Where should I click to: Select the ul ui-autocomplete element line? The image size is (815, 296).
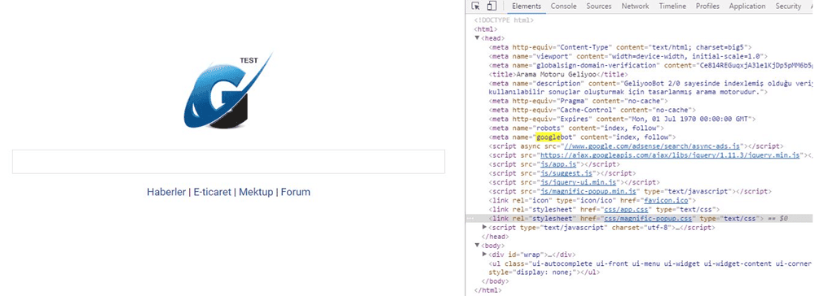click(650, 268)
